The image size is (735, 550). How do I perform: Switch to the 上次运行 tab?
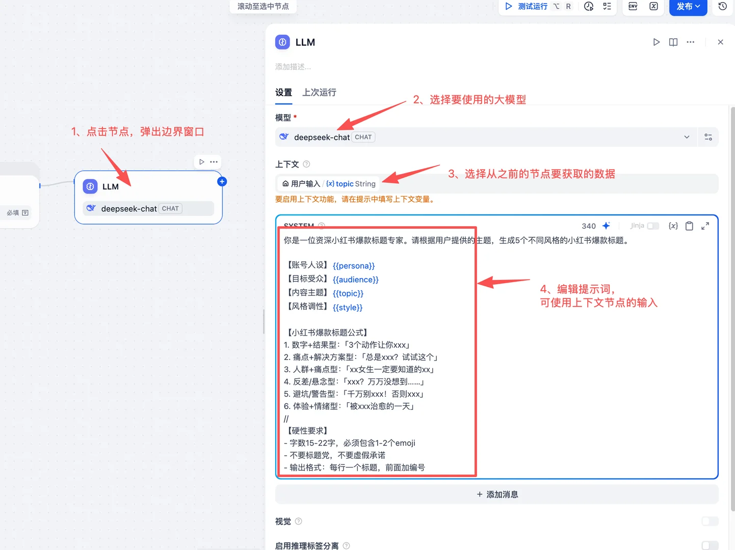pos(319,92)
